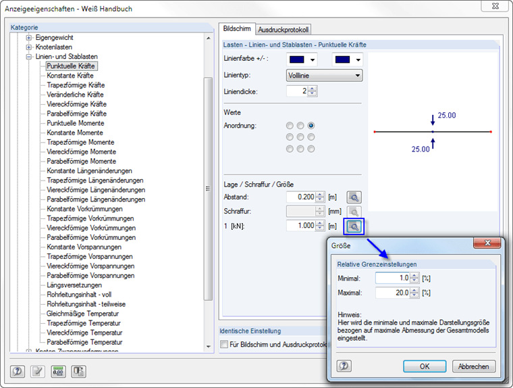513x388 pixels.
Task: Click the 0.00 decimal places icon
Action: pyautogui.click(x=58, y=371)
